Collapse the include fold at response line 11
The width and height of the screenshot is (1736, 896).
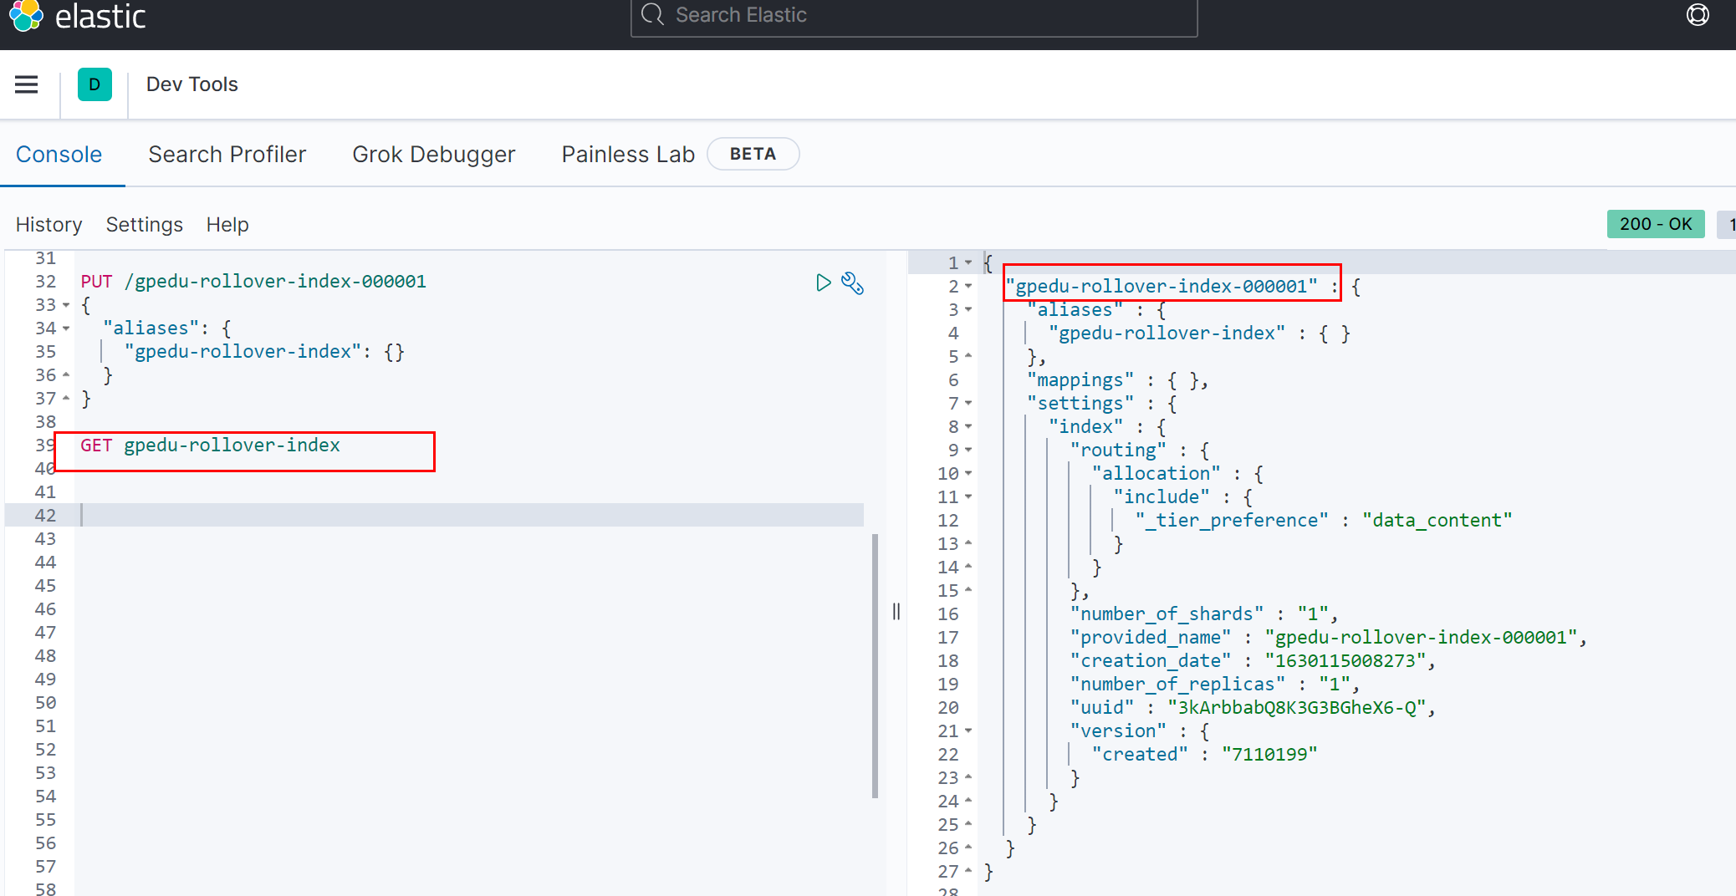point(968,497)
